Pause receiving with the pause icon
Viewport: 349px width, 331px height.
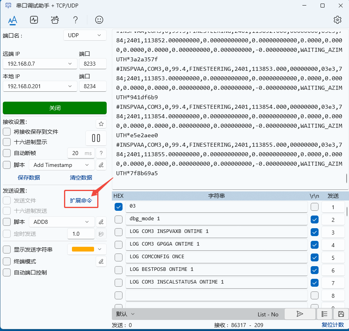click(96, 138)
